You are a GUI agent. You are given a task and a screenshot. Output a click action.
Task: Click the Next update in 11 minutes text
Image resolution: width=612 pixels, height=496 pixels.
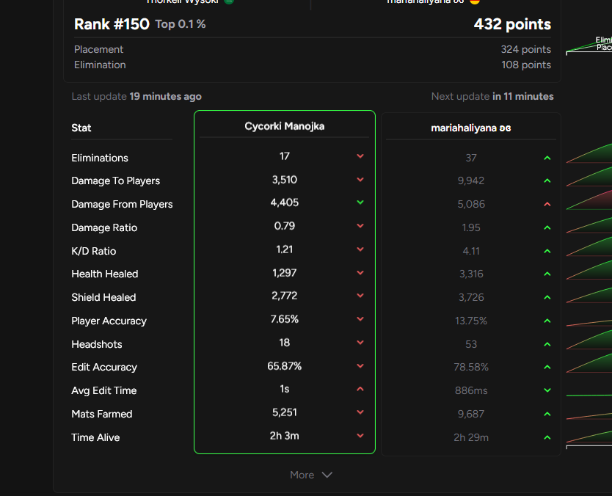pos(492,96)
